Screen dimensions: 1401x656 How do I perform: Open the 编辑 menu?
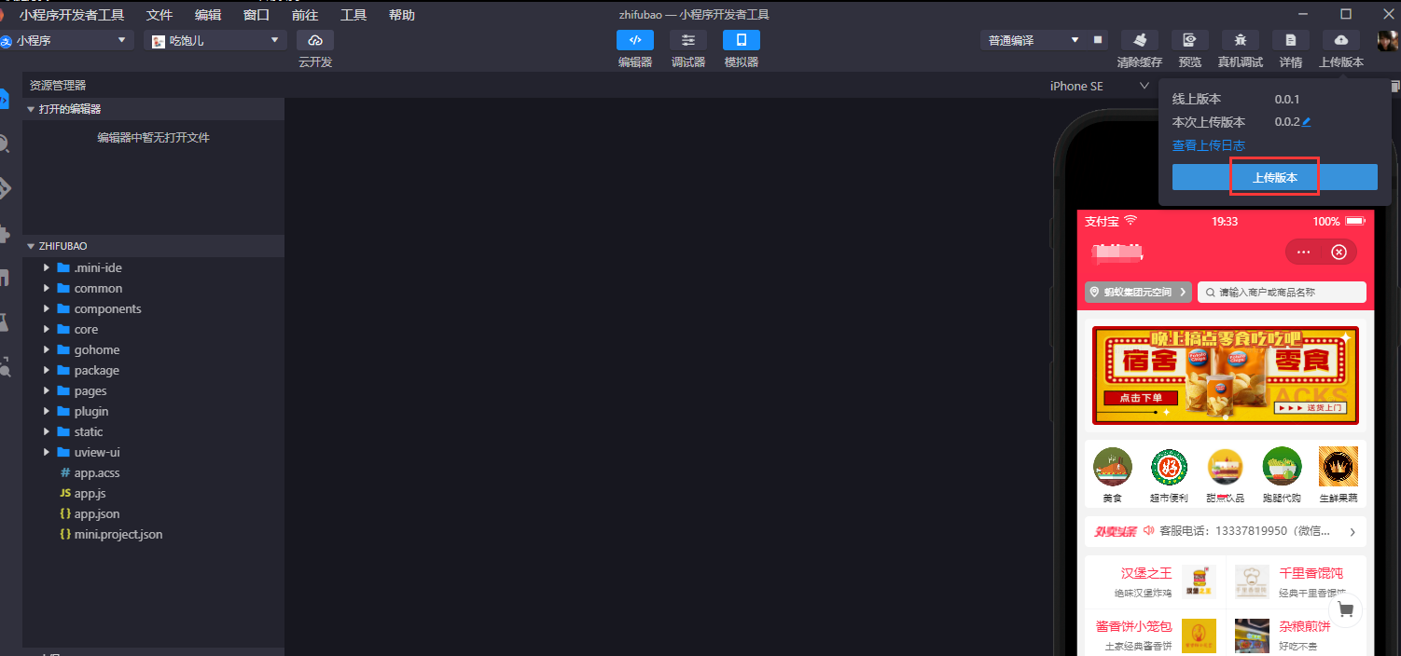click(x=208, y=15)
